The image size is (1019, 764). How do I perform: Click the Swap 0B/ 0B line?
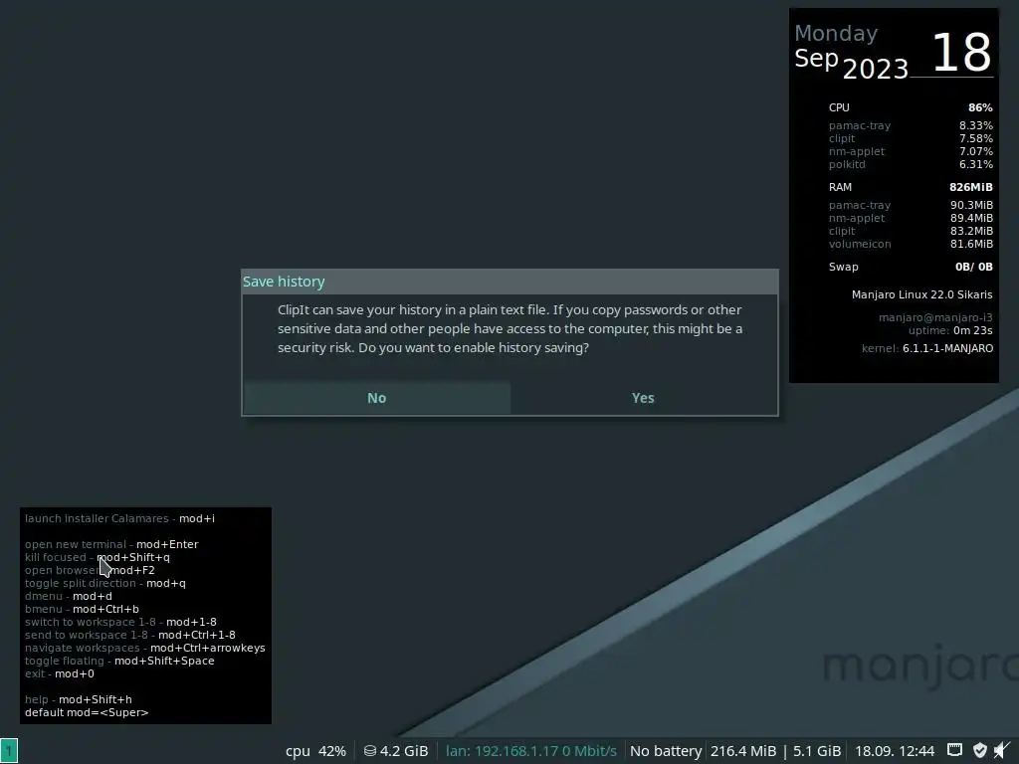(911, 267)
